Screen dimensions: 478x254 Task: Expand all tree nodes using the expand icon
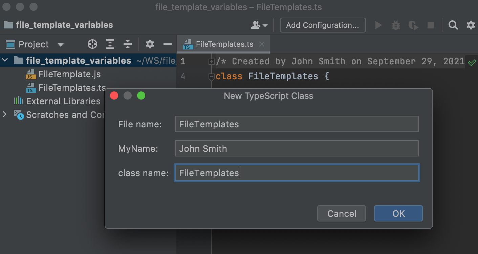point(110,44)
